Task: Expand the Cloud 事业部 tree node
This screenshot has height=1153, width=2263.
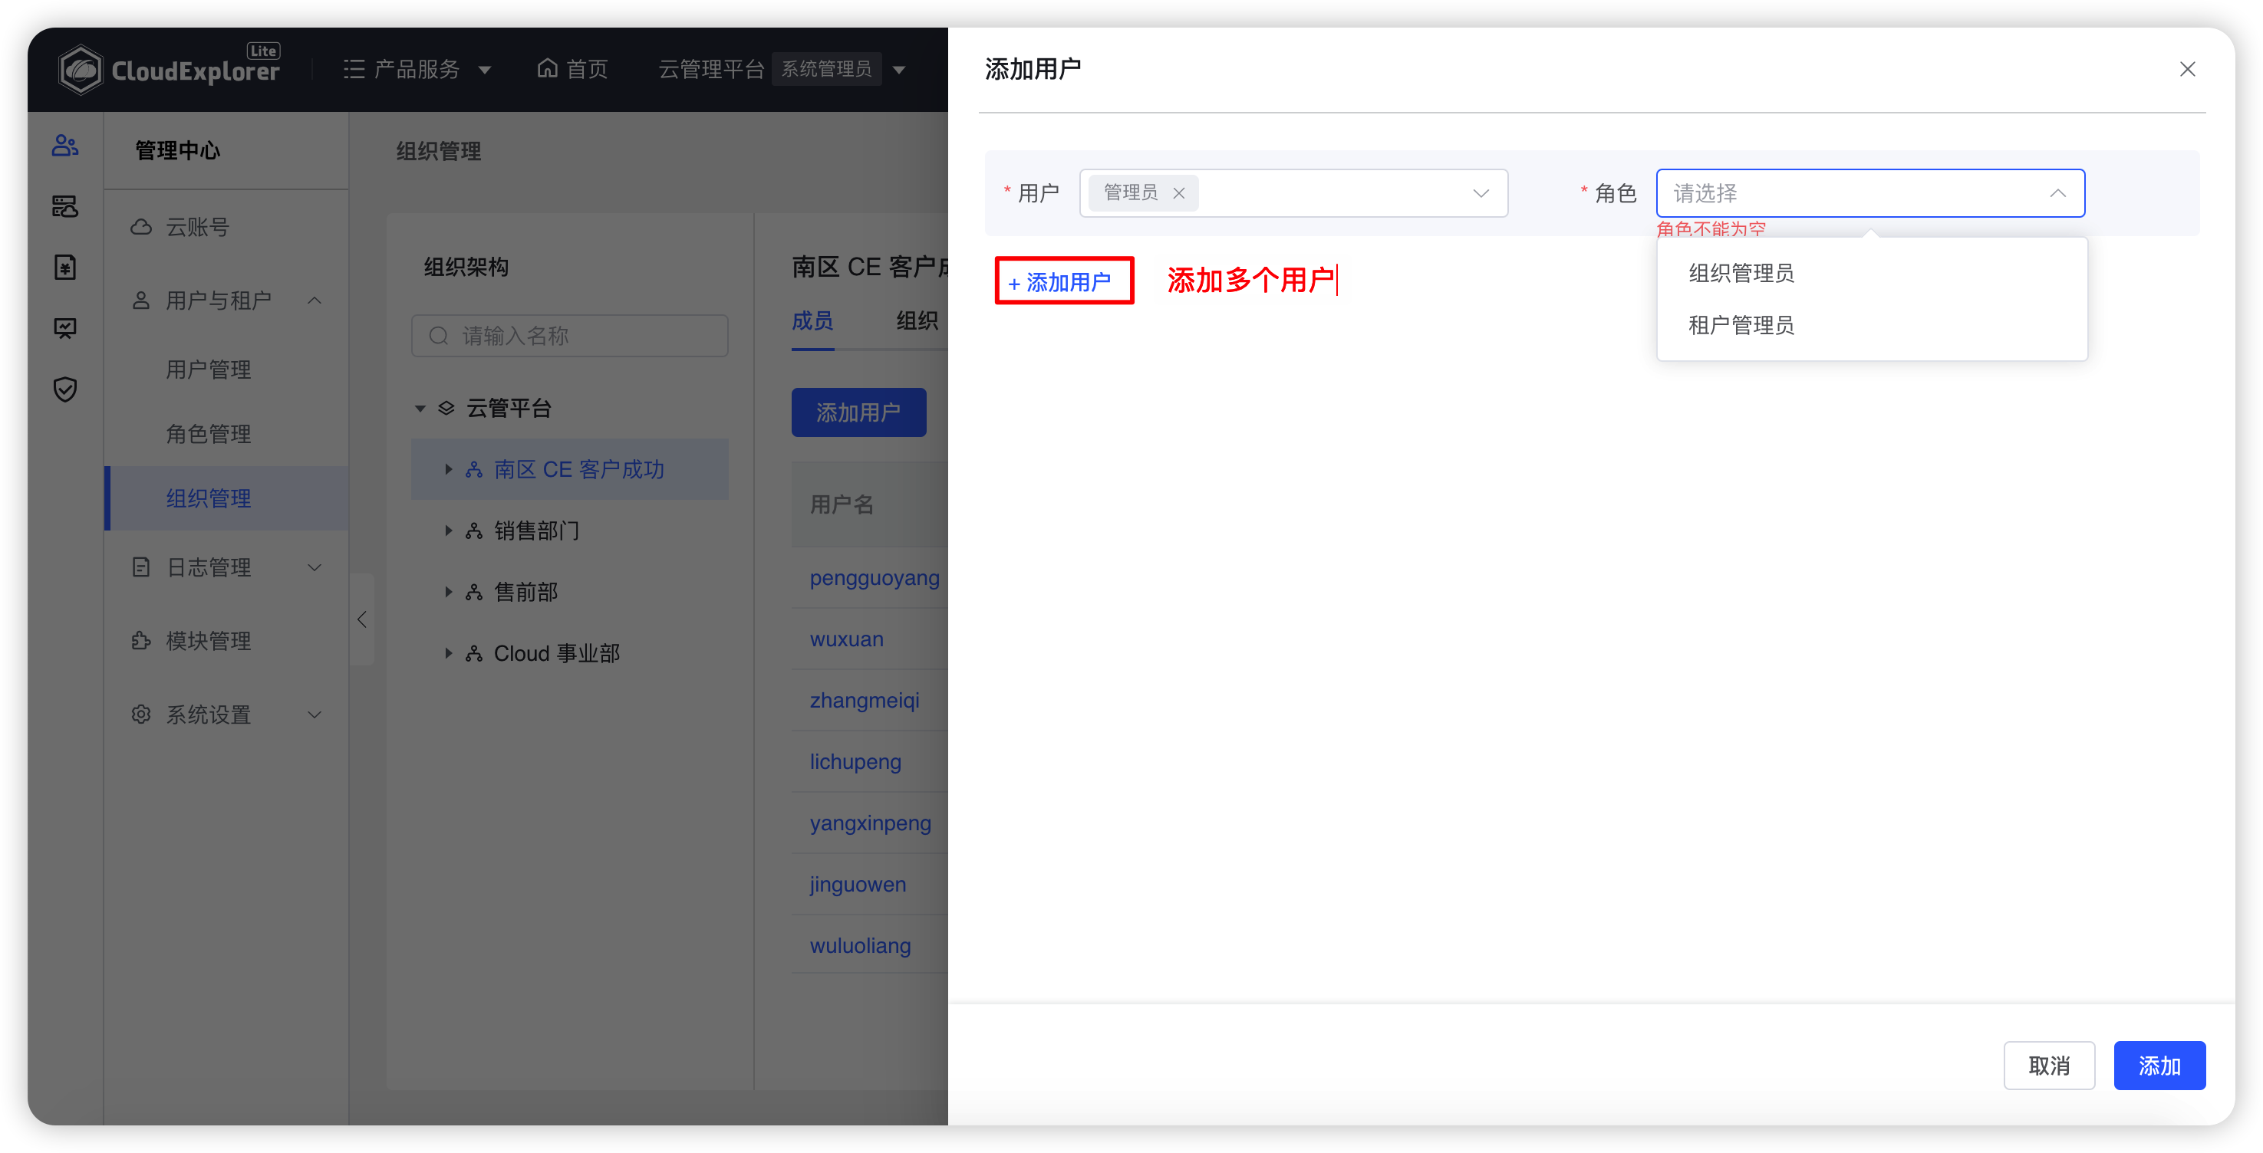Action: point(448,653)
